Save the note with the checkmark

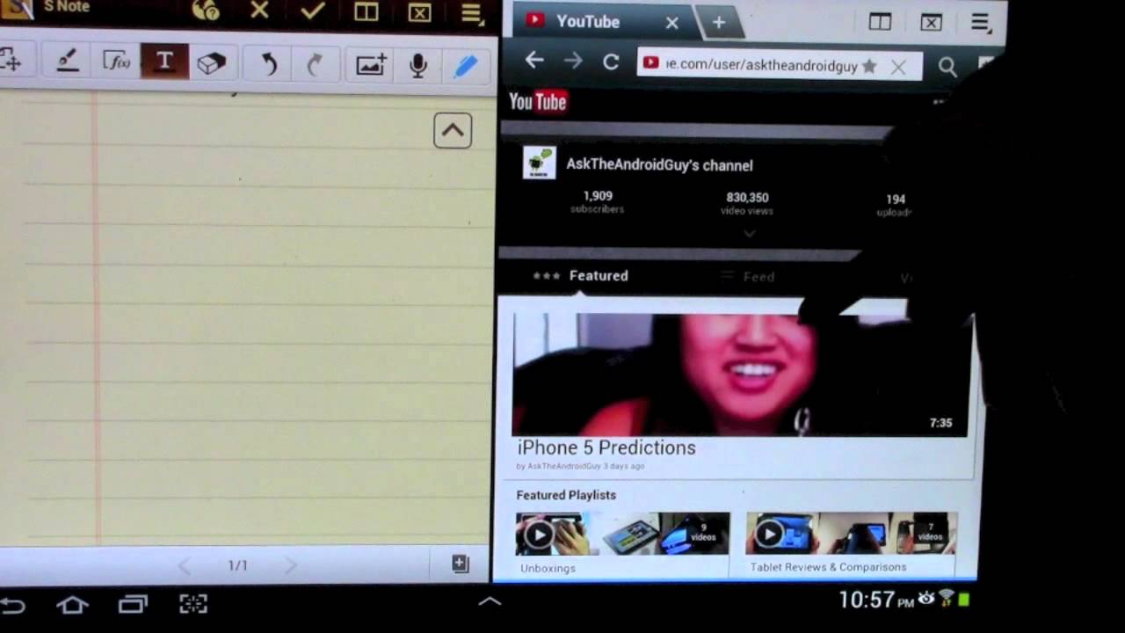(x=313, y=11)
